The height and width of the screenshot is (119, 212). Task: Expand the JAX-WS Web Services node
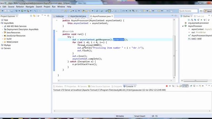point(2,26)
